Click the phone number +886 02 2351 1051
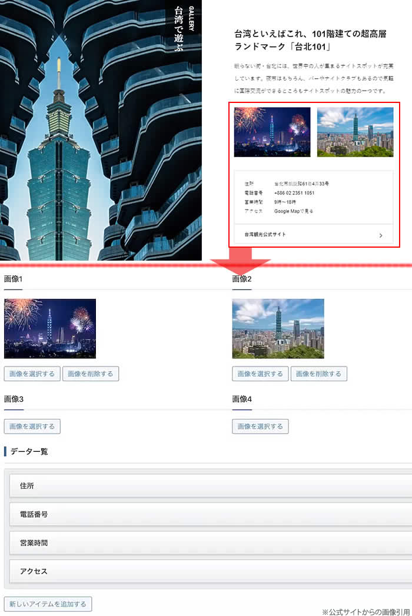The height and width of the screenshot is (616, 412). [x=294, y=193]
